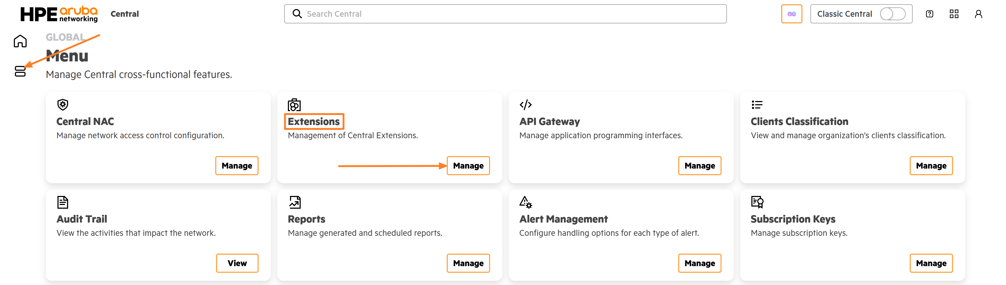Open the Home icon in sidebar
1006x285 pixels.
[x=20, y=41]
